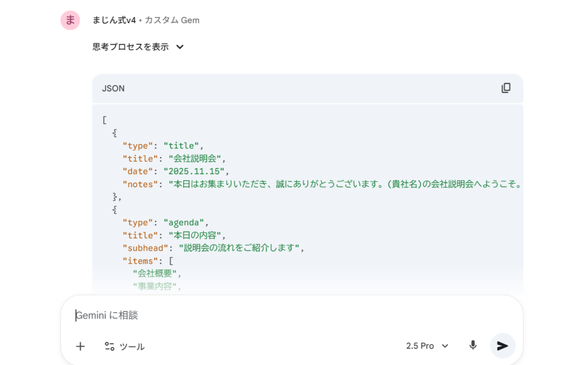Click the まじん式v4 Gem name
Viewport: 577px width, 365px height.
pos(114,20)
